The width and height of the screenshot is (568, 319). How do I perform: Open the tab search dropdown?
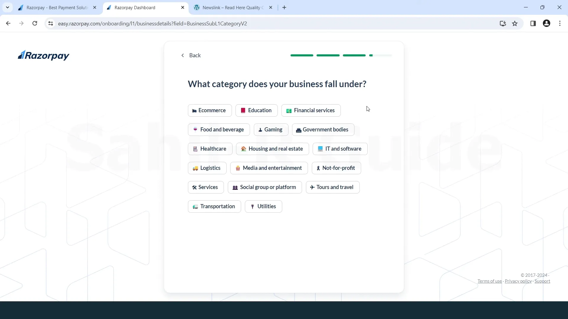[x=7, y=7]
